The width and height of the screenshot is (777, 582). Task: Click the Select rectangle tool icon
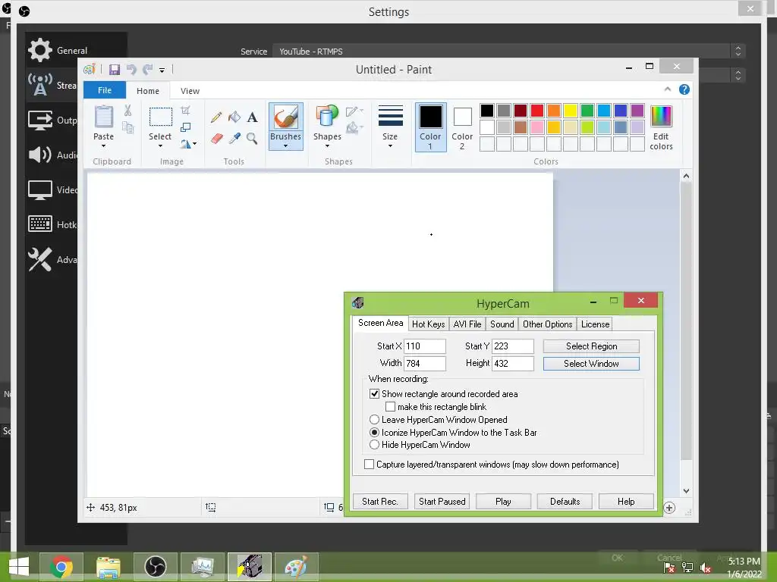pyautogui.click(x=161, y=117)
